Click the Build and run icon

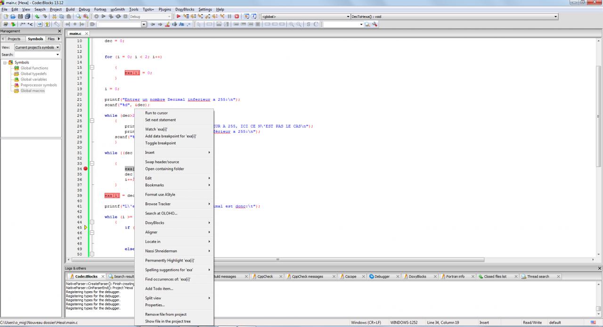pyautogui.click(x=111, y=16)
